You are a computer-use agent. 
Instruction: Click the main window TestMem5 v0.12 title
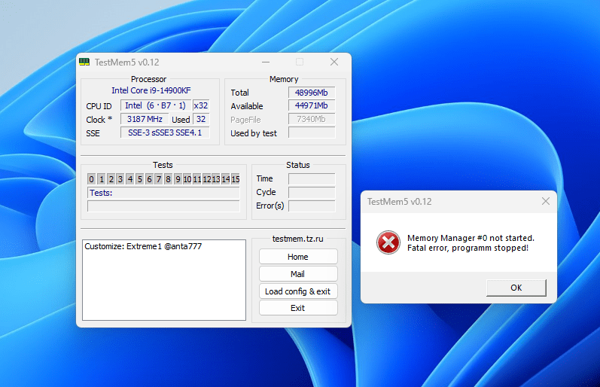pos(126,62)
